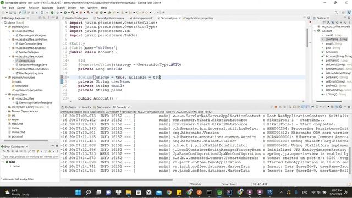Switch to the UserController.java editor tab
Image resolution: width=352 pixels, height=198 pixels.
[75, 18]
